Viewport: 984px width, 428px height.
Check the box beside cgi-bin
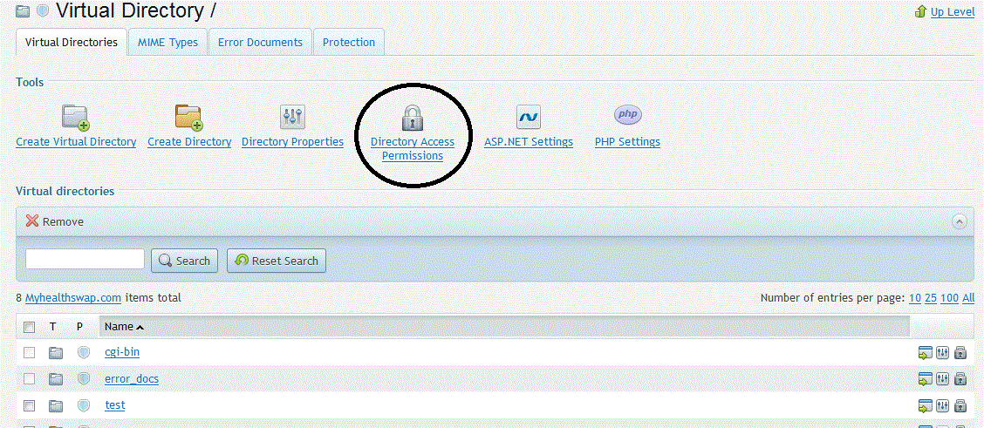tap(30, 353)
